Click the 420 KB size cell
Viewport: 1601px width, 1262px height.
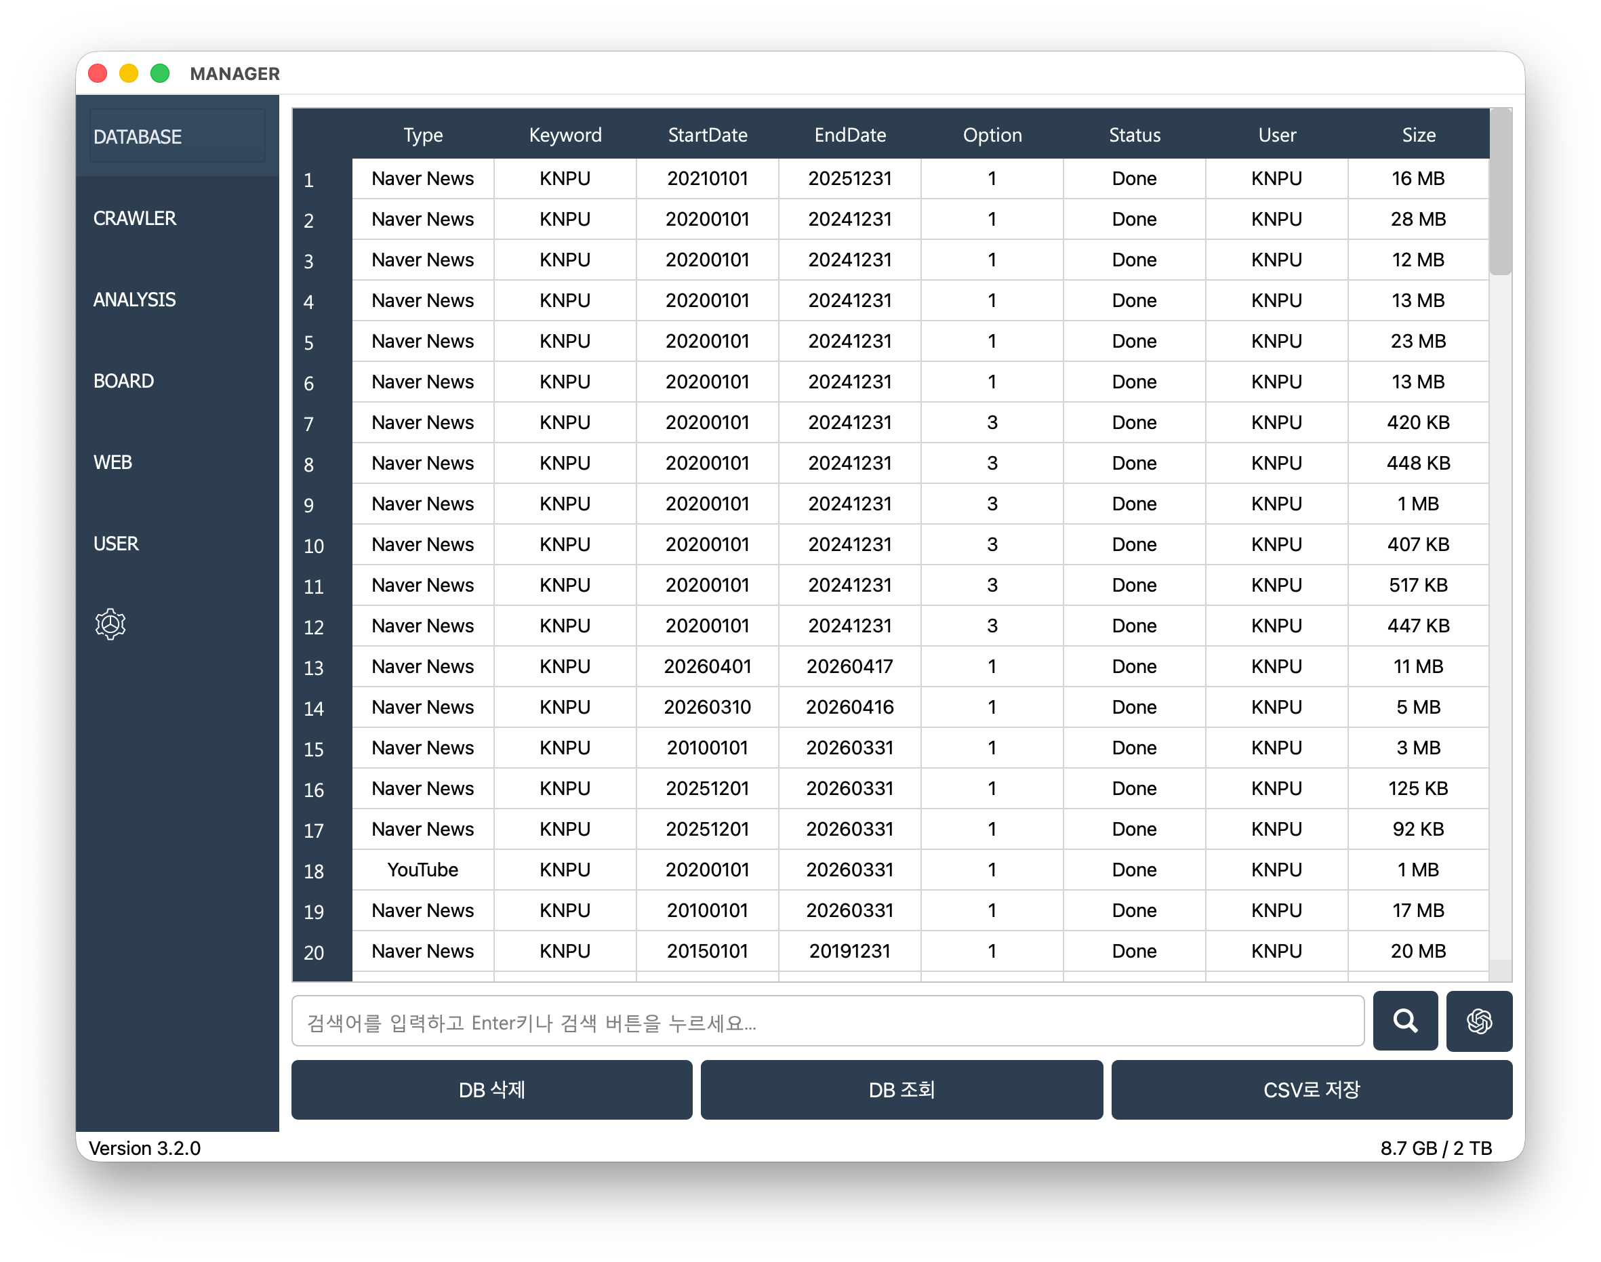pos(1418,423)
